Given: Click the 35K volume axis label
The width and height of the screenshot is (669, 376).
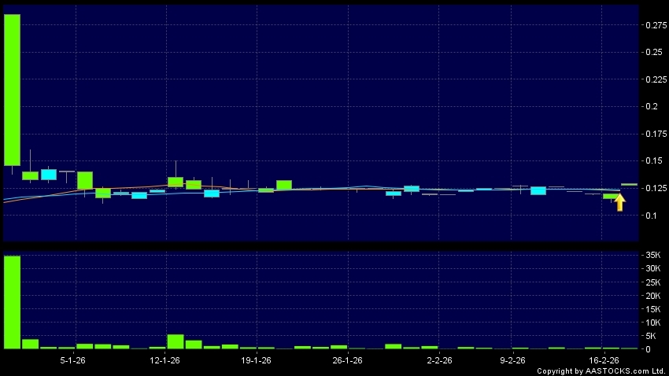Looking at the screenshot, I should pos(652,256).
